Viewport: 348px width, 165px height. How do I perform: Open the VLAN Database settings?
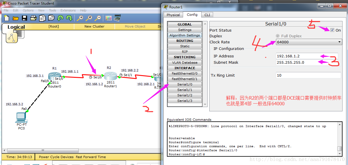[x=185, y=63]
